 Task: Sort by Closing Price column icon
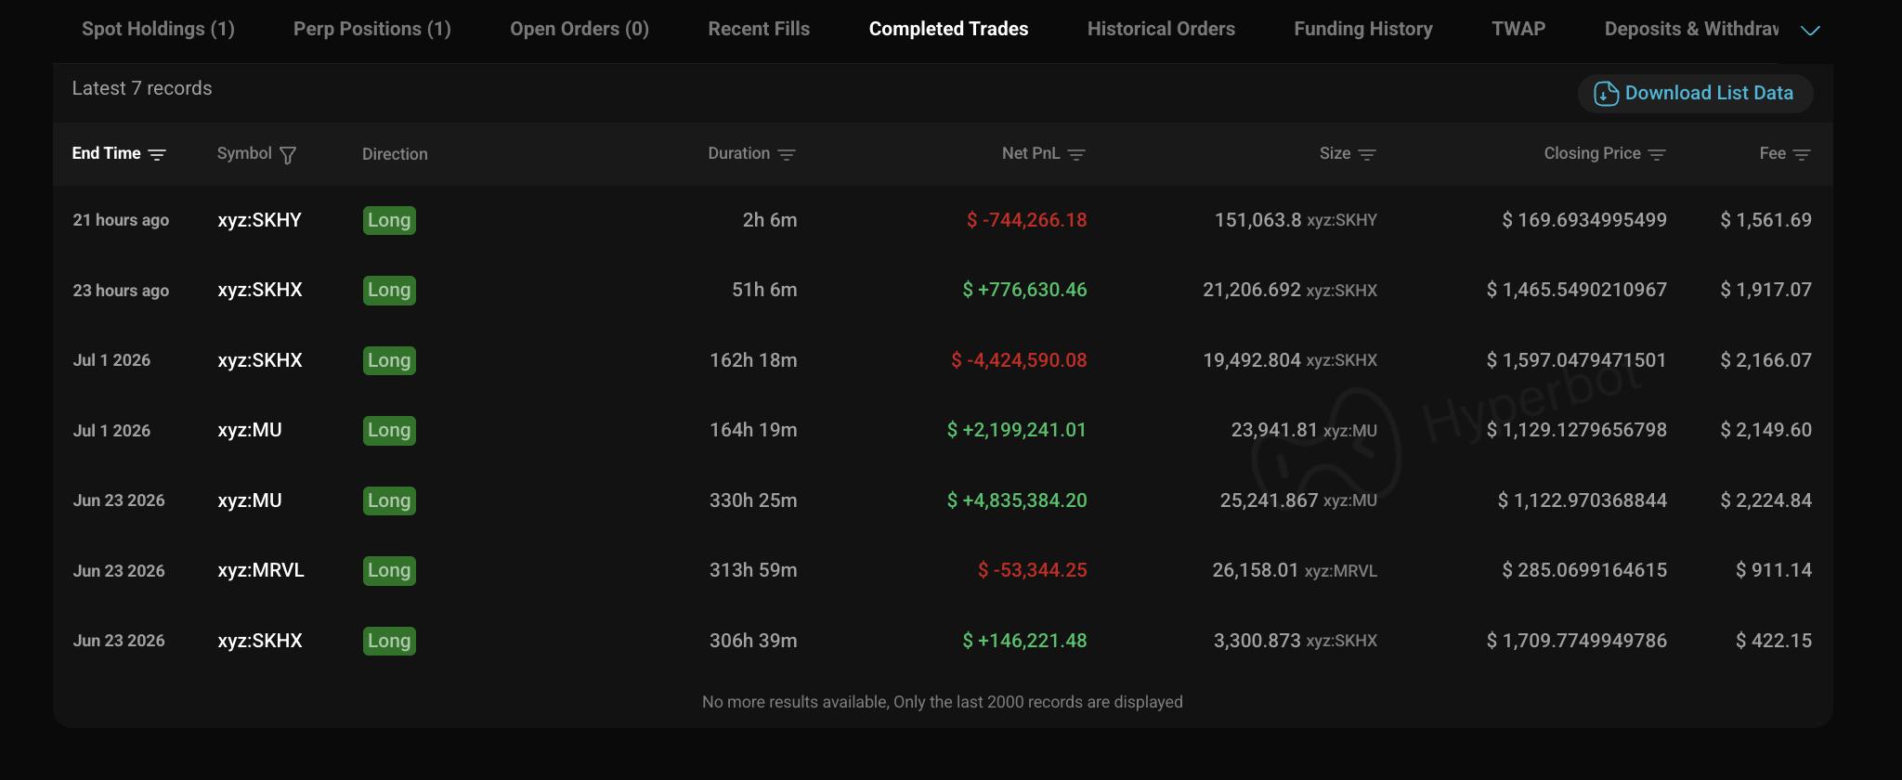point(1657,154)
